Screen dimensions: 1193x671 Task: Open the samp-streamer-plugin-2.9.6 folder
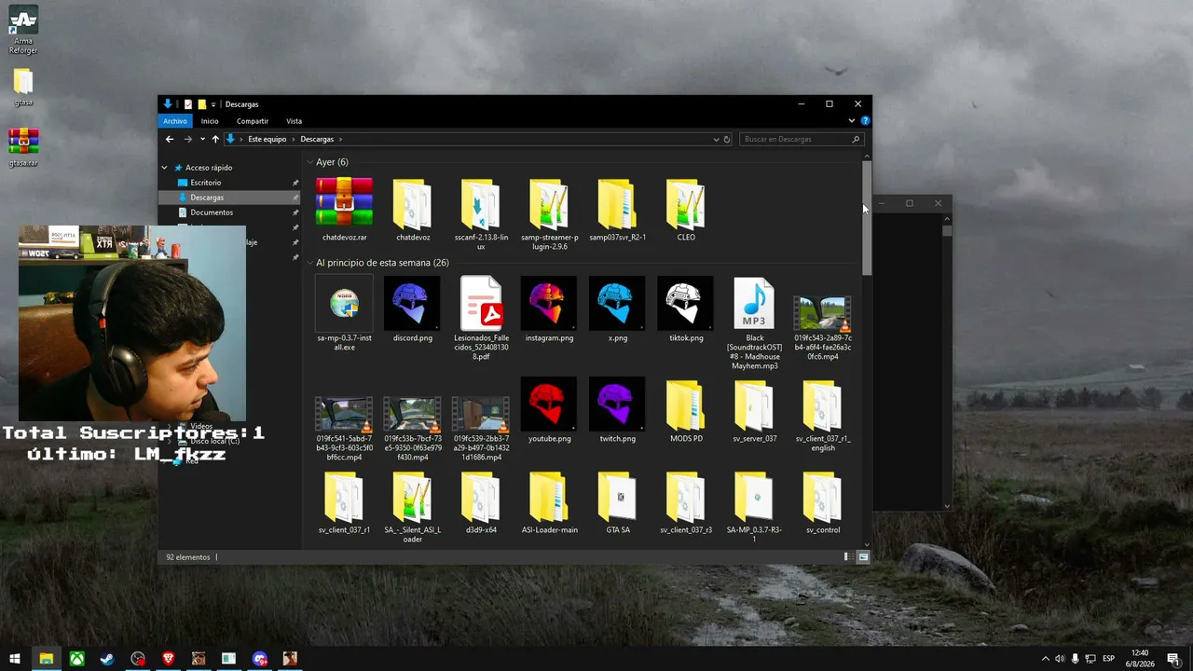pyautogui.click(x=549, y=213)
